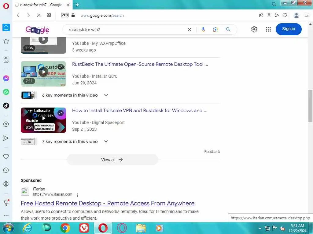The height and width of the screenshot is (234, 313).
Task: Open sidebar History clock icon
Action: (6, 170)
